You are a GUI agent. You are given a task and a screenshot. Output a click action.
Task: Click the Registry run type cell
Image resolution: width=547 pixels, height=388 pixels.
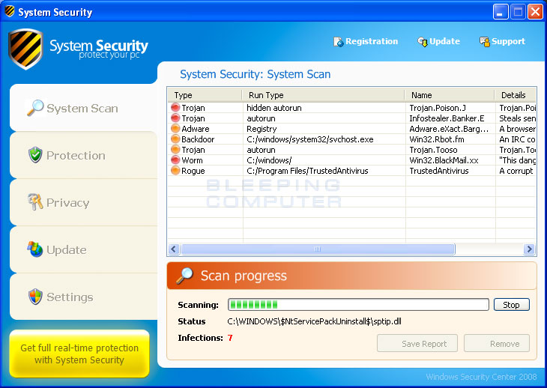262,129
